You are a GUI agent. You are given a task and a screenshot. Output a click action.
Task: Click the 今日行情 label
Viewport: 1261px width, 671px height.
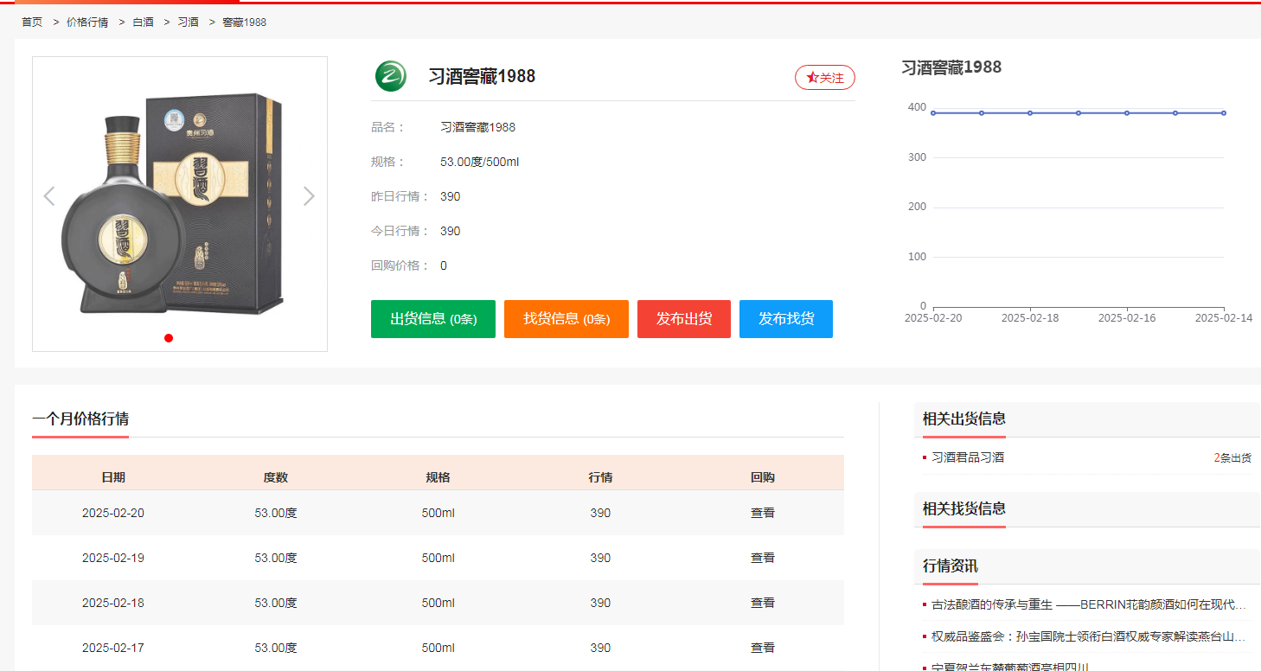[400, 231]
